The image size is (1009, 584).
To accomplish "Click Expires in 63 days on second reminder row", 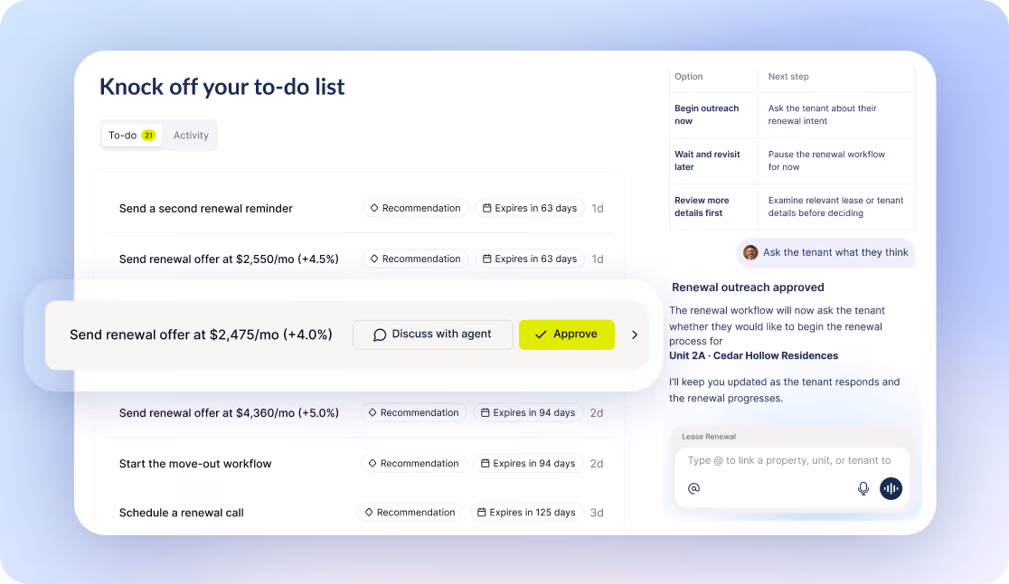I will coord(530,209).
